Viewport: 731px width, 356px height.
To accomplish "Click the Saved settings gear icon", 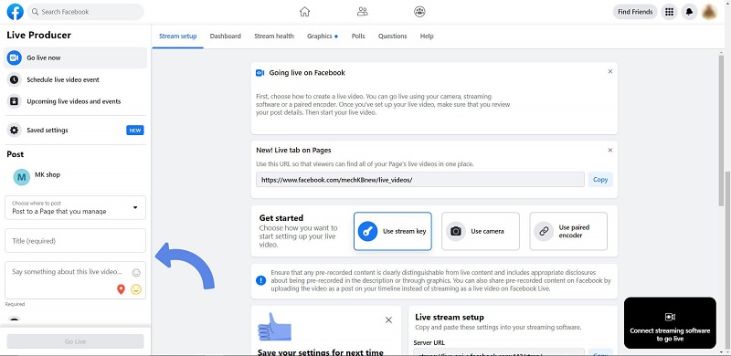I will click(x=15, y=130).
